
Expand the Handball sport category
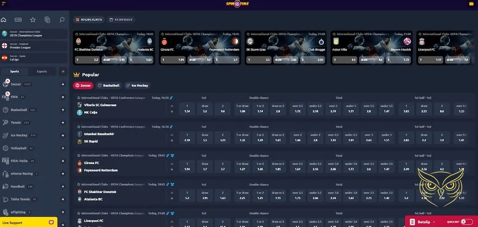click(63, 186)
